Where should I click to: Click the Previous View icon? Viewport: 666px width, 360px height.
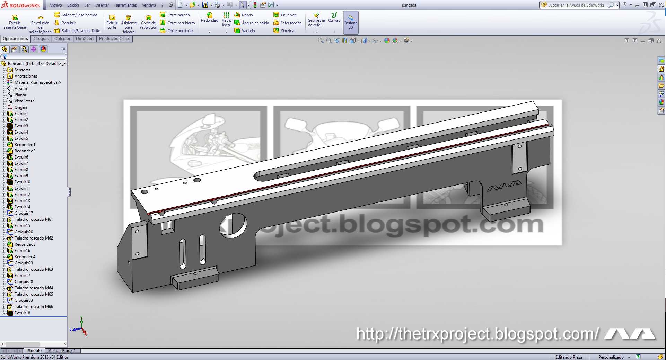tap(337, 41)
